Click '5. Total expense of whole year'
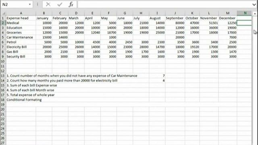 click(31, 95)
